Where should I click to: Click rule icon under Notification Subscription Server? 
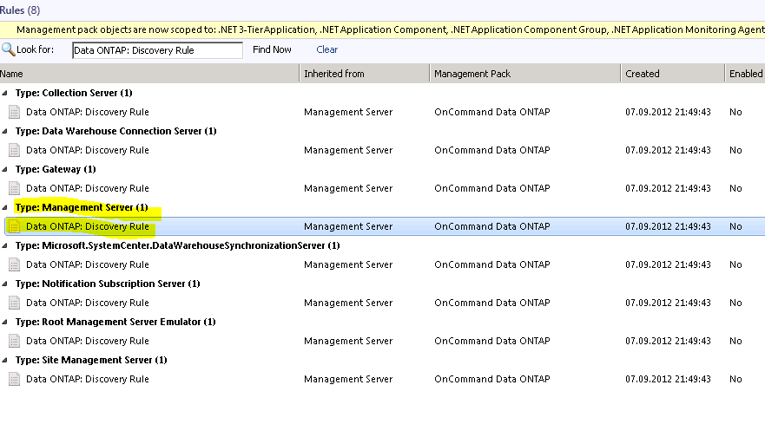[14, 303]
